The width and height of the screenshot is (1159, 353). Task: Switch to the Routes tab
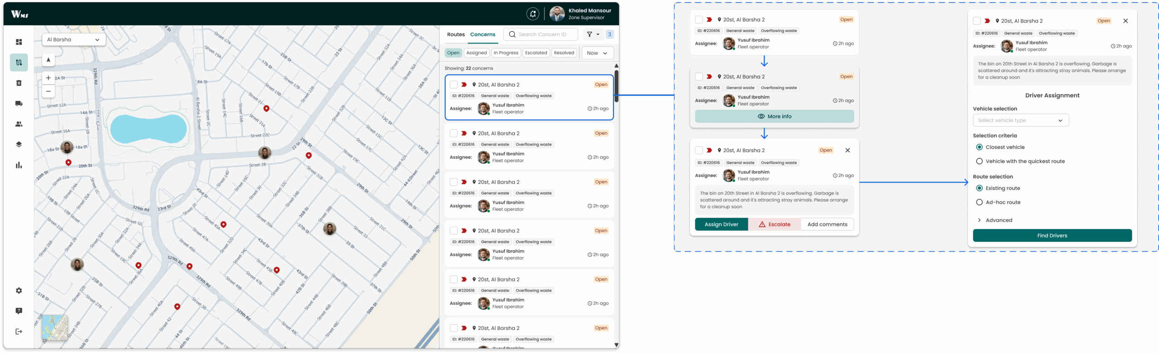click(455, 34)
